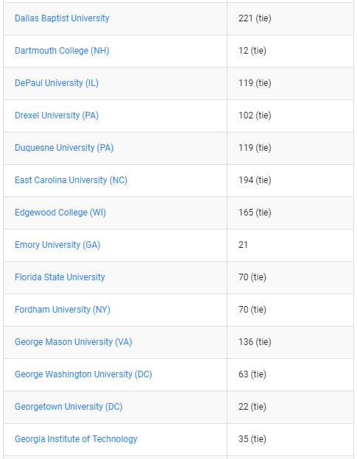
Task: Open George Washington University (DC) link
Action: 83,374
